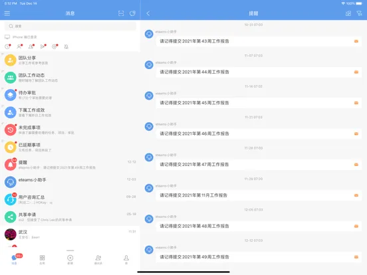Tap the orange mail icon on week 43 message
This screenshot has height=275, width=367.
(356, 41)
